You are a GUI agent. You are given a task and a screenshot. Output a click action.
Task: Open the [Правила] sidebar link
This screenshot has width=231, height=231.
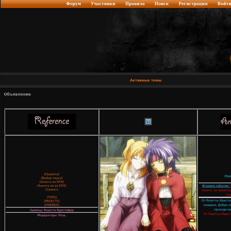click(52, 174)
